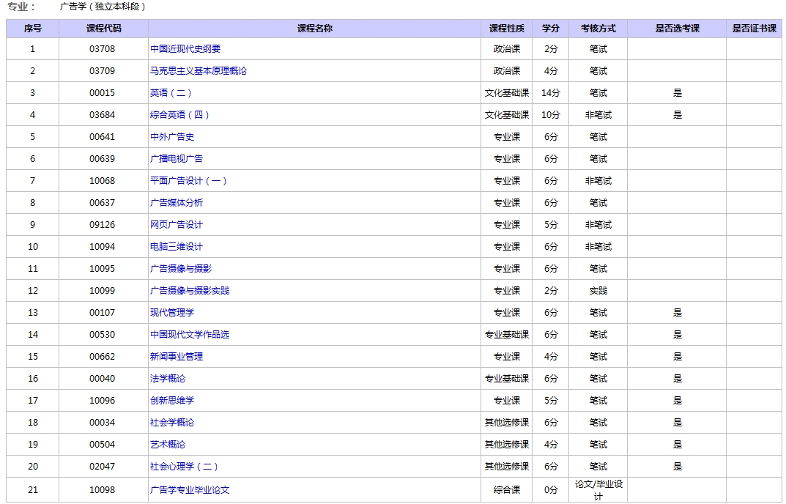Open the 广告摄像与摄影实践 course link

(x=190, y=291)
